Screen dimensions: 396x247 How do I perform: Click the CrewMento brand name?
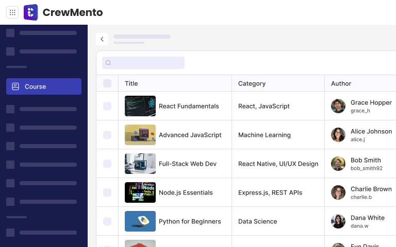[x=73, y=12]
